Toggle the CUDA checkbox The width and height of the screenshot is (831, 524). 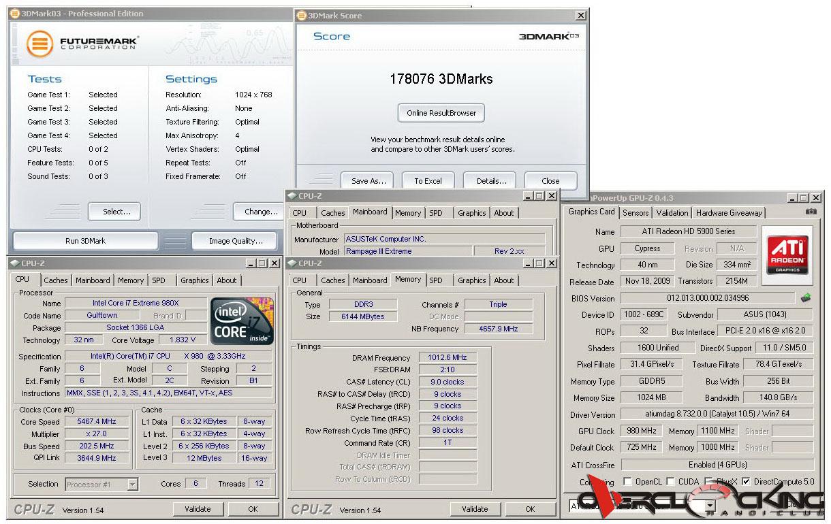click(670, 482)
